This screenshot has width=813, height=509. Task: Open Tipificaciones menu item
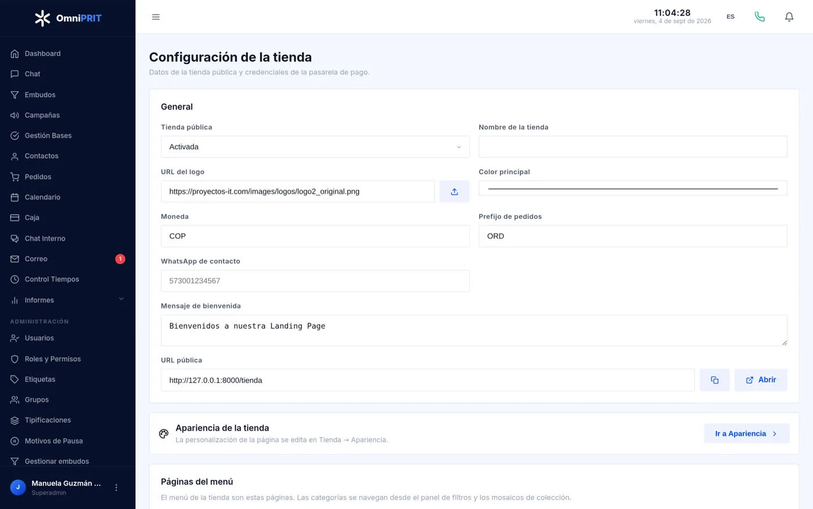click(x=68, y=420)
